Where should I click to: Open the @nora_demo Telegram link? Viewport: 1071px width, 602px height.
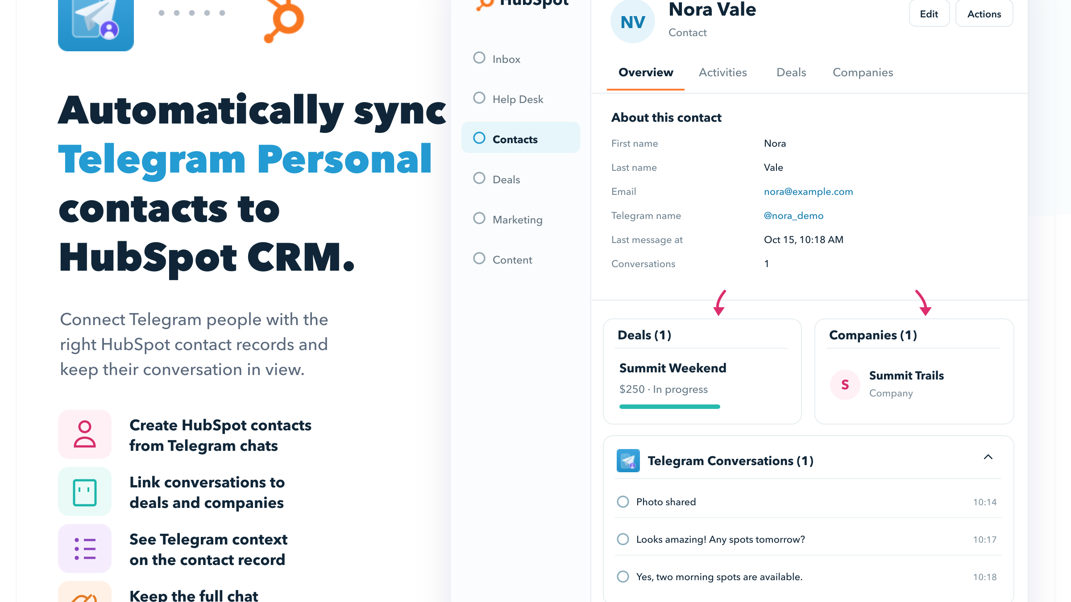(793, 216)
